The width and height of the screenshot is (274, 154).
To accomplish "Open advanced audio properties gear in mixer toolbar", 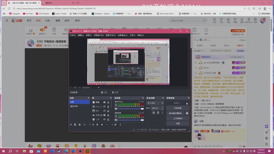I will pyautogui.click(x=115, y=125).
